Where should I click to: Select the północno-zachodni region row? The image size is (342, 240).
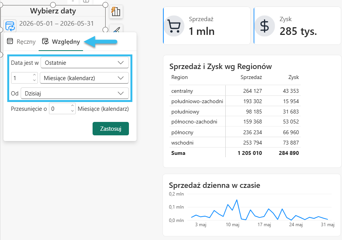tap(235, 122)
